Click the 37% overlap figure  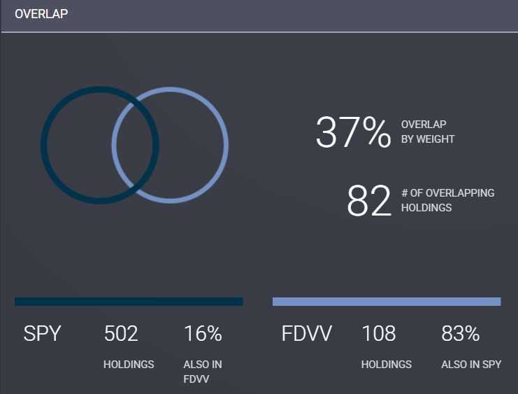[353, 132]
